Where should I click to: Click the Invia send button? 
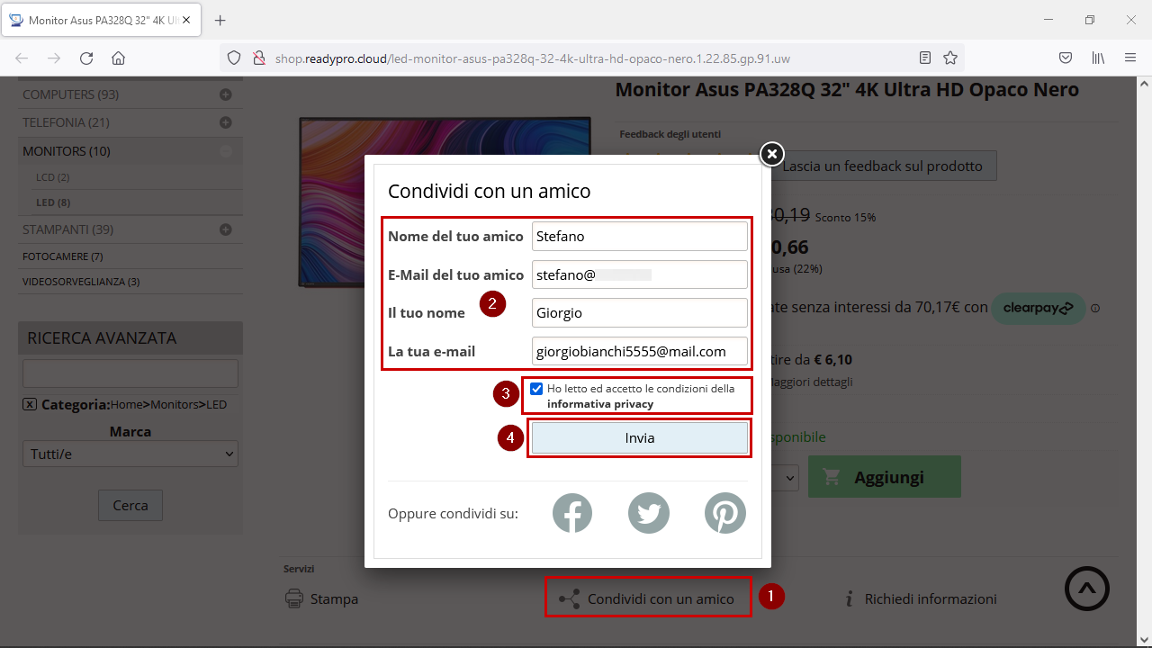[640, 438]
